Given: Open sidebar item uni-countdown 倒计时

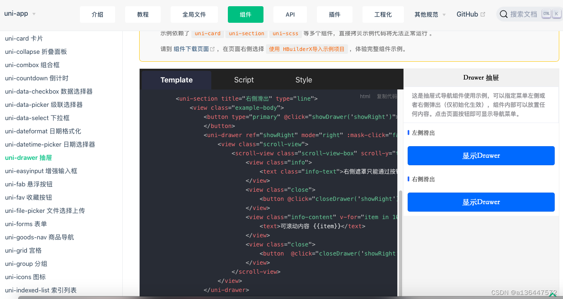Looking at the screenshot, I should [x=37, y=78].
